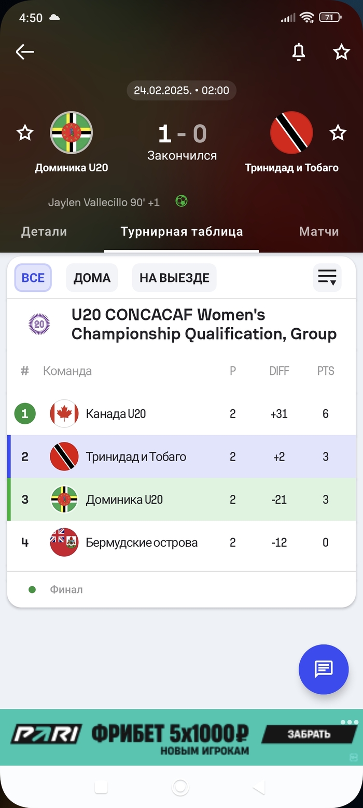
Task: Open match notifications bell
Action: [299, 51]
